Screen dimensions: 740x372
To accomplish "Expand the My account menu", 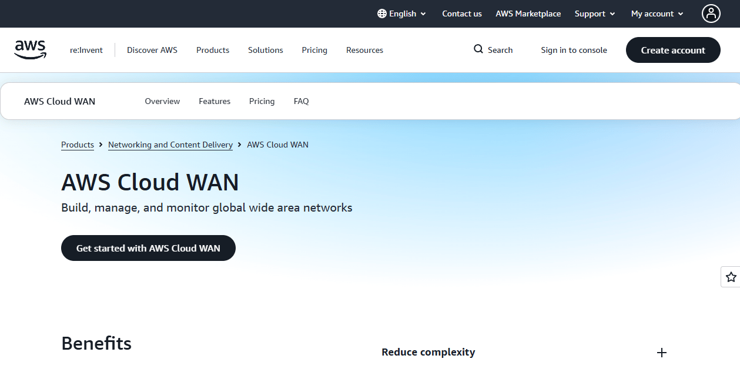I will [x=657, y=14].
